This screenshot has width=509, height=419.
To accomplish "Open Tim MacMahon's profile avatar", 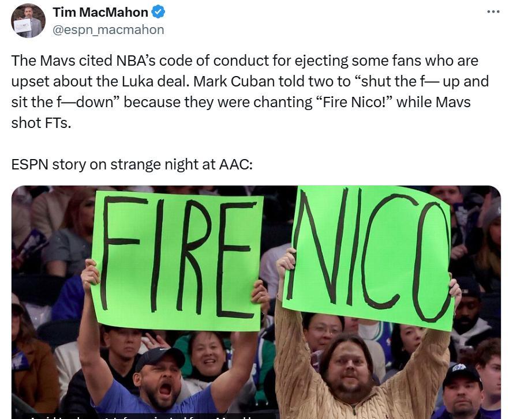I will 28,21.
